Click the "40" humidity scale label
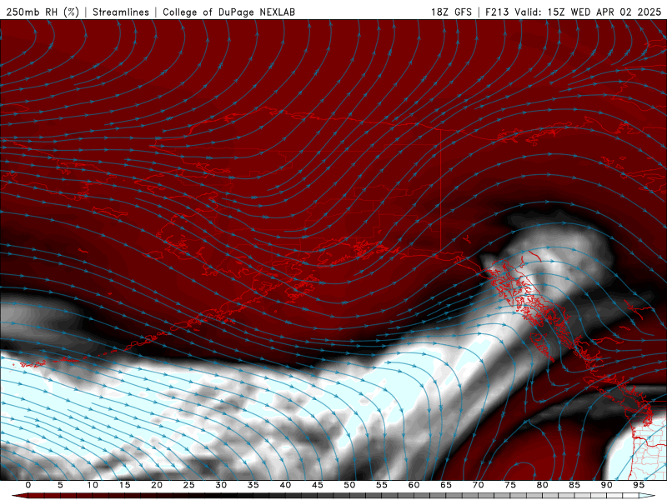 (285, 485)
